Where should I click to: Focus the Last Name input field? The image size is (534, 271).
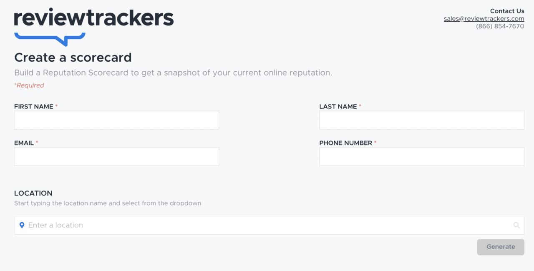pyautogui.click(x=421, y=120)
